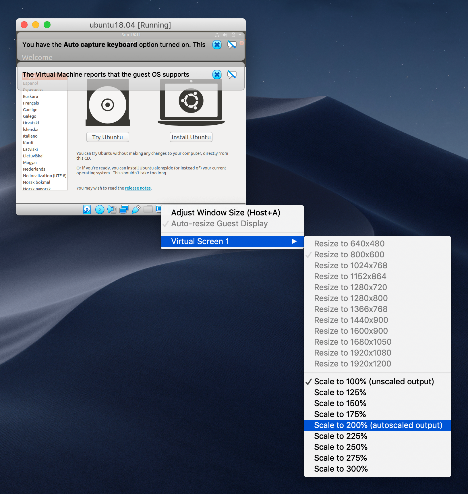Select No localization (UTF-8) language

(45, 176)
